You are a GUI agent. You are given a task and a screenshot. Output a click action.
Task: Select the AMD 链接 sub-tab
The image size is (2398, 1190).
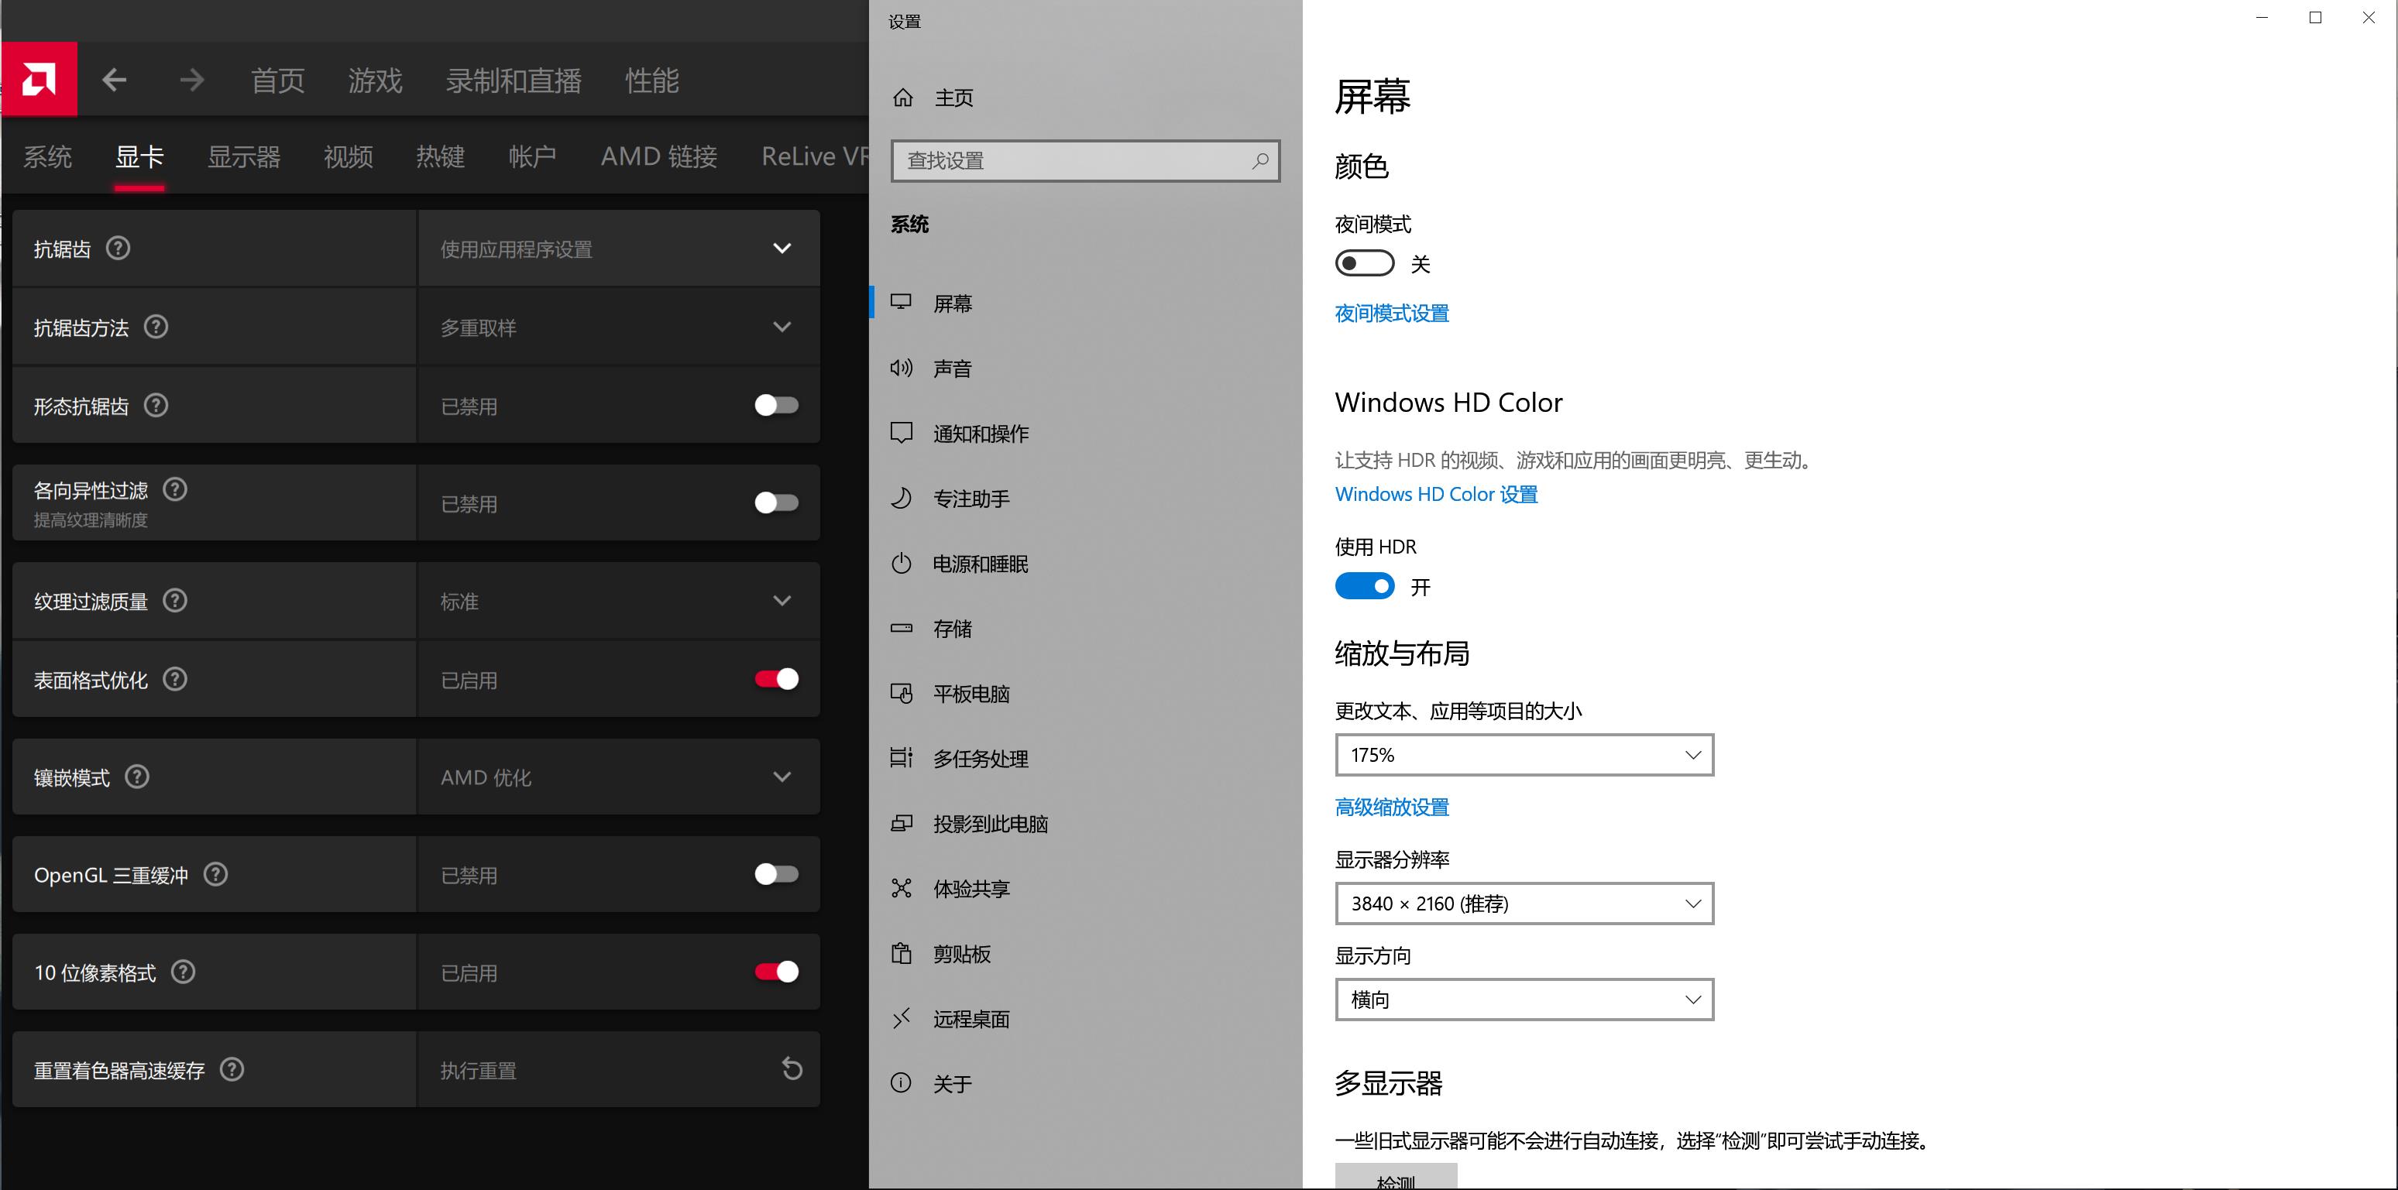click(x=659, y=156)
